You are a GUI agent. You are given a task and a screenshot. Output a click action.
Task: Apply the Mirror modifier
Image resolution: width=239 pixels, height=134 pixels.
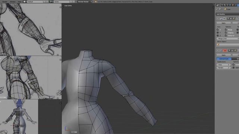click(224, 23)
